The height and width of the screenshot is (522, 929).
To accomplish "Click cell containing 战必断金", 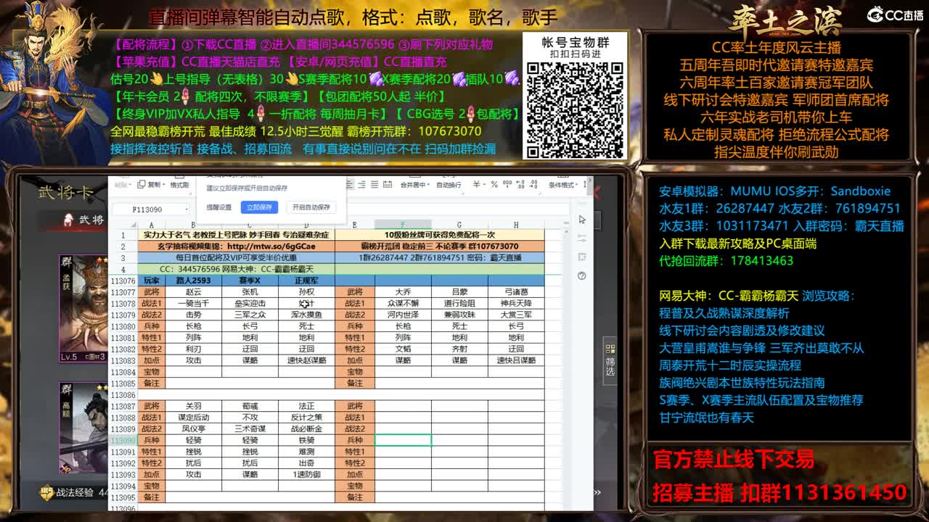I will (306, 428).
